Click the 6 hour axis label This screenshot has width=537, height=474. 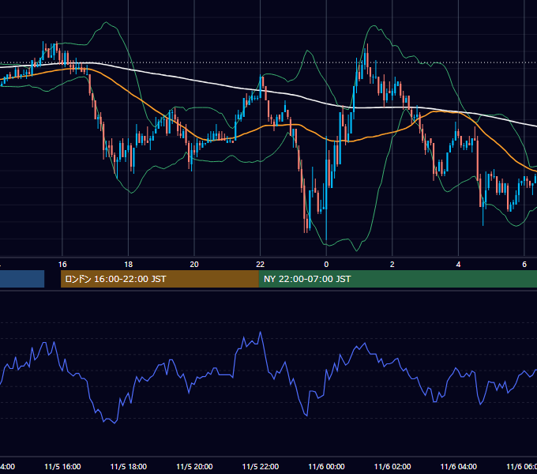(x=524, y=265)
